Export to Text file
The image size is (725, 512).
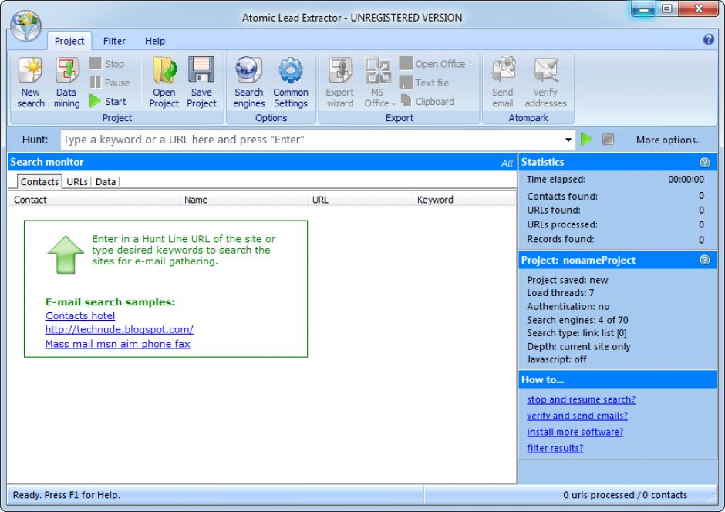(424, 83)
